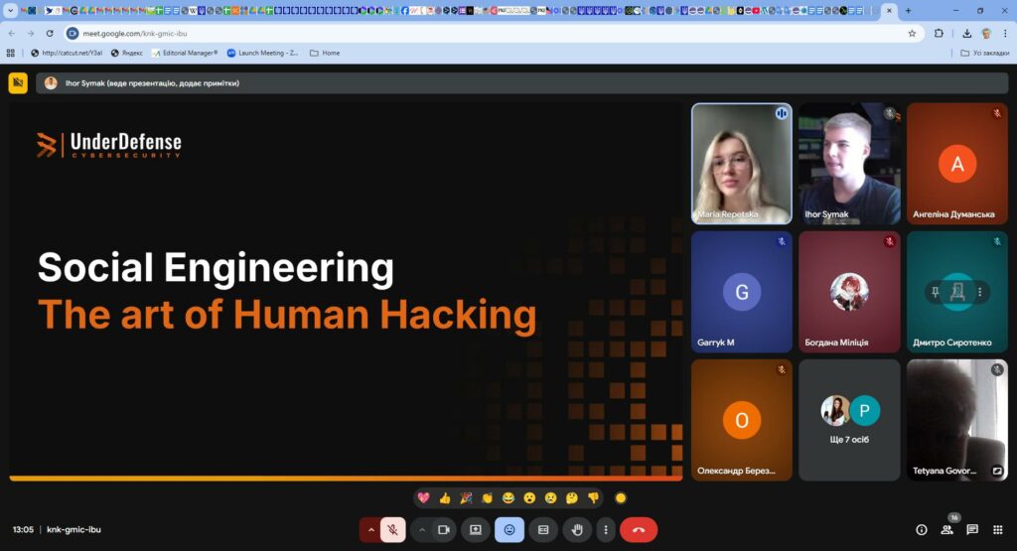This screenshot has height=551, width=1017.
Task: Send the heart emoji reaction
Action: [x=423, y=497]
